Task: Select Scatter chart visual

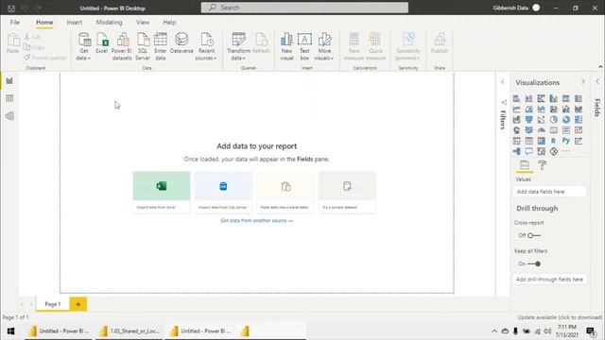Action: point(541,120)
